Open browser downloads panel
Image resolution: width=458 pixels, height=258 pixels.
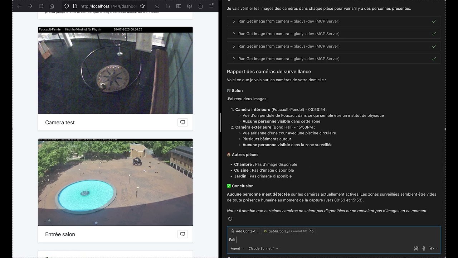pos(157,6)
